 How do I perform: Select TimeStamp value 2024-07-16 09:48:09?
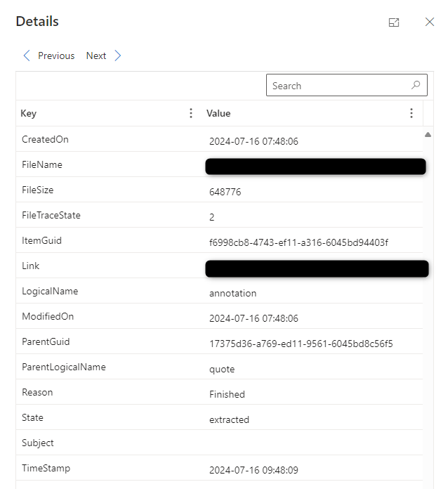253,470
